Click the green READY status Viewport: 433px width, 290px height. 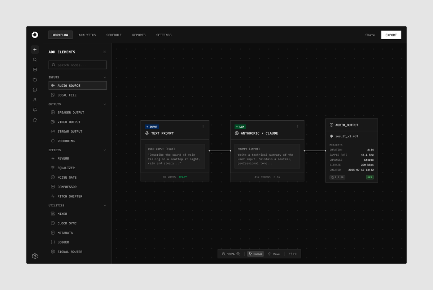[183, 177]
